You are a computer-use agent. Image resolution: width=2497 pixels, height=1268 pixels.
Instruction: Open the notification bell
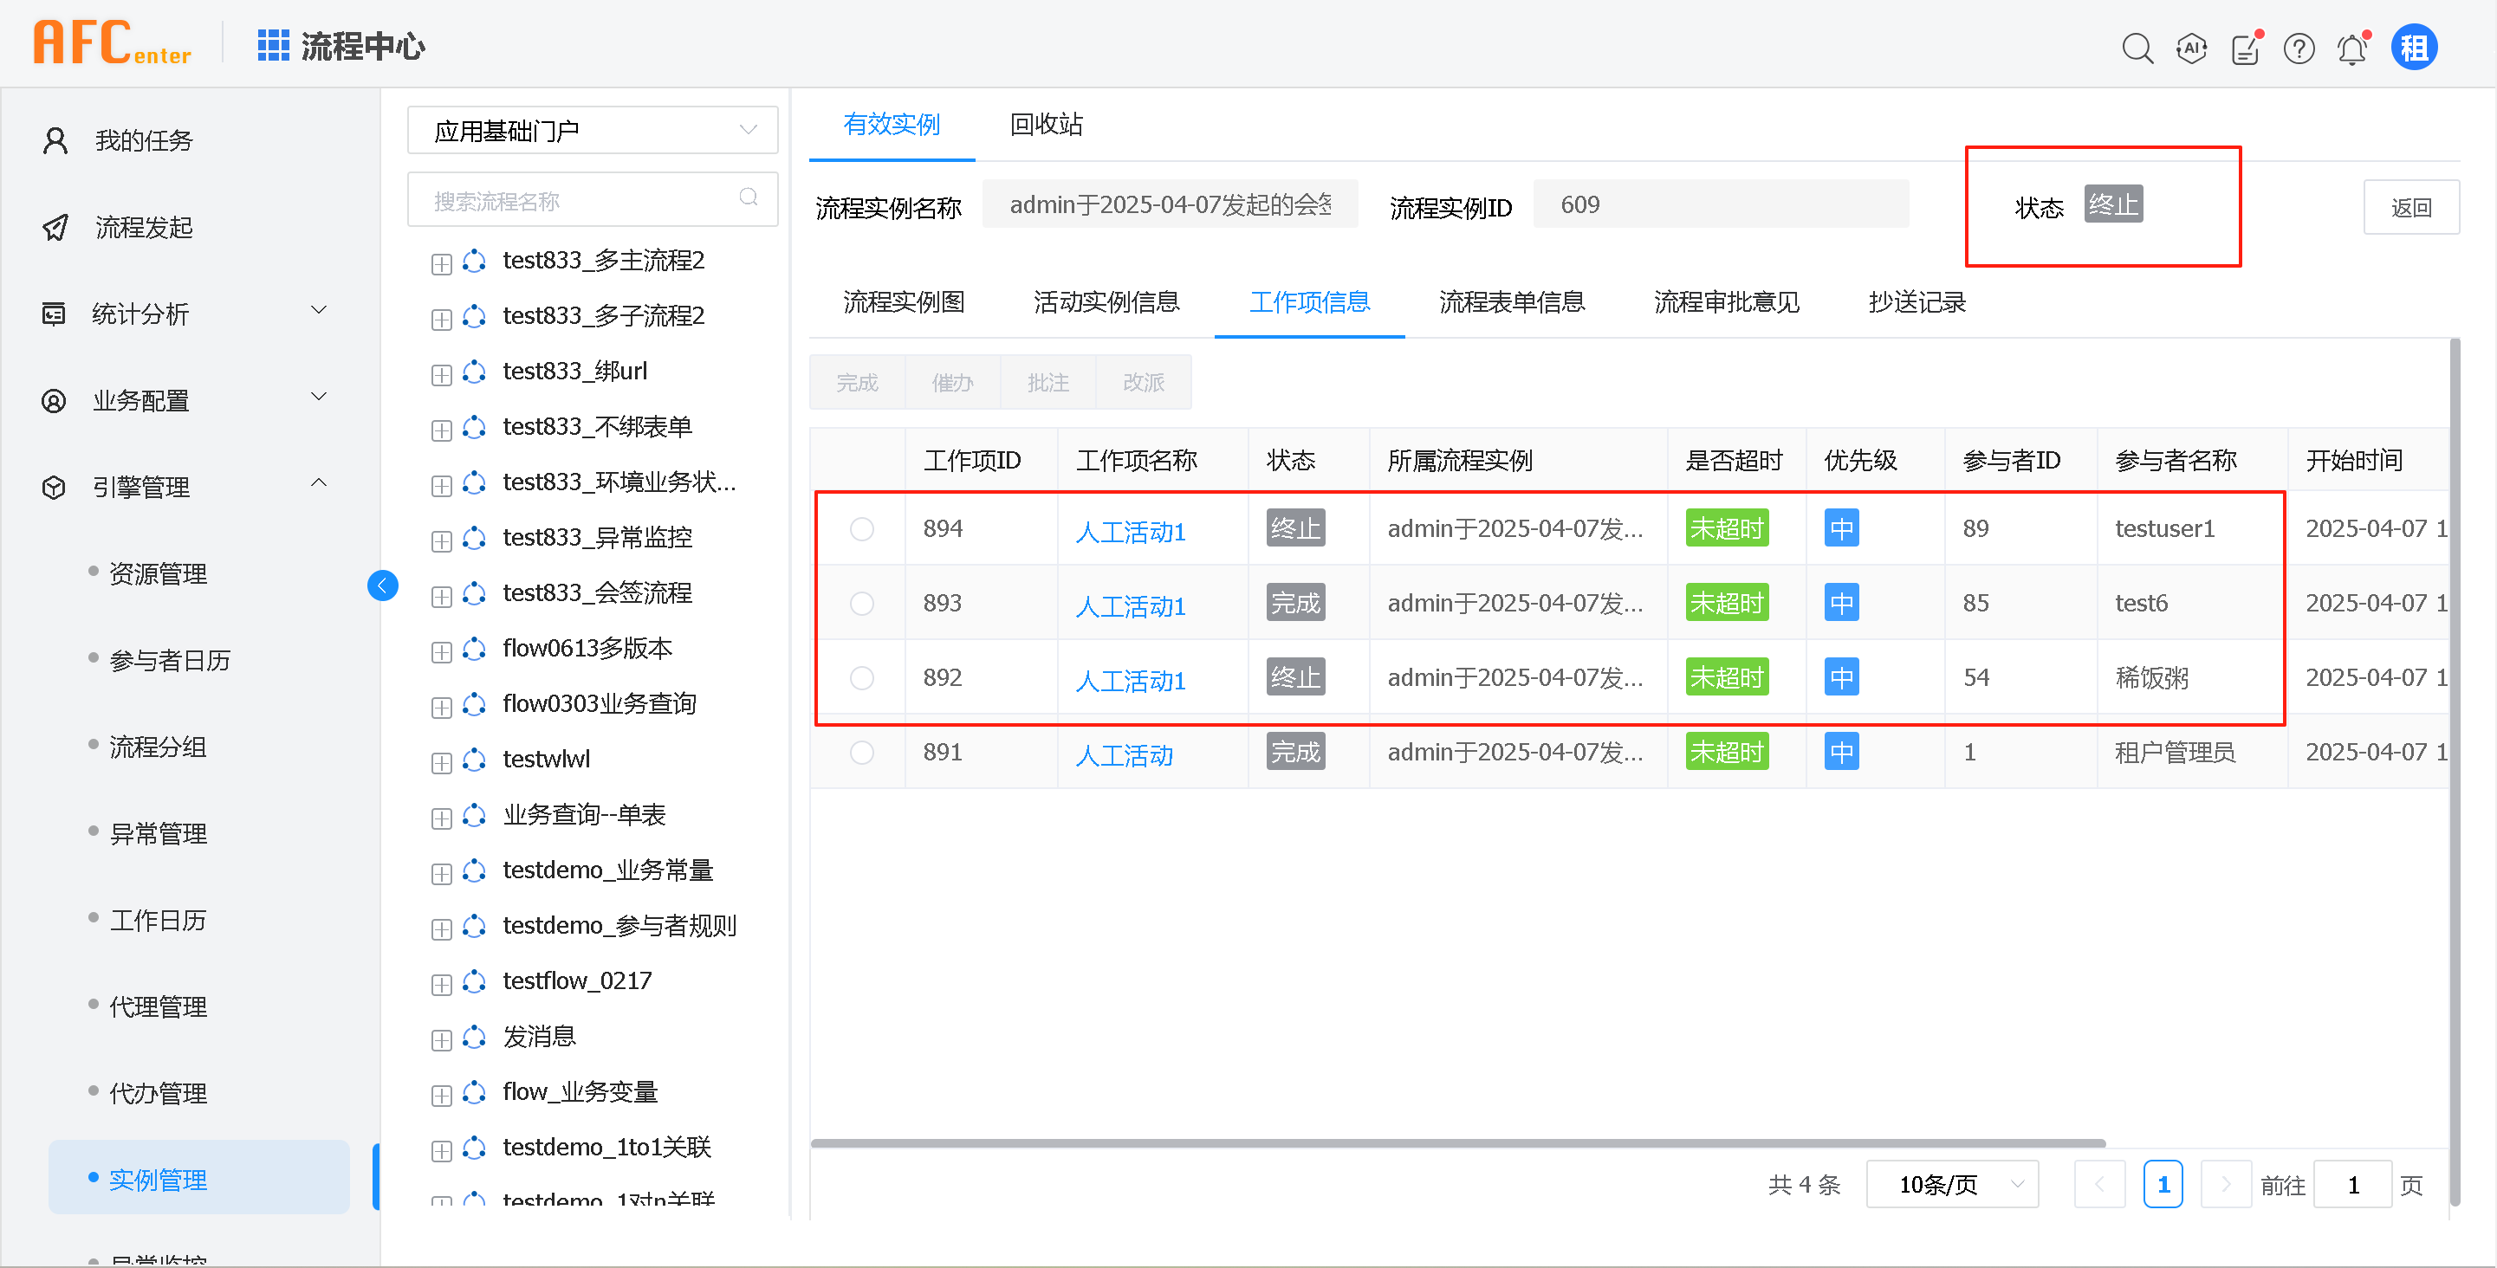click(x=2351, y=49)
